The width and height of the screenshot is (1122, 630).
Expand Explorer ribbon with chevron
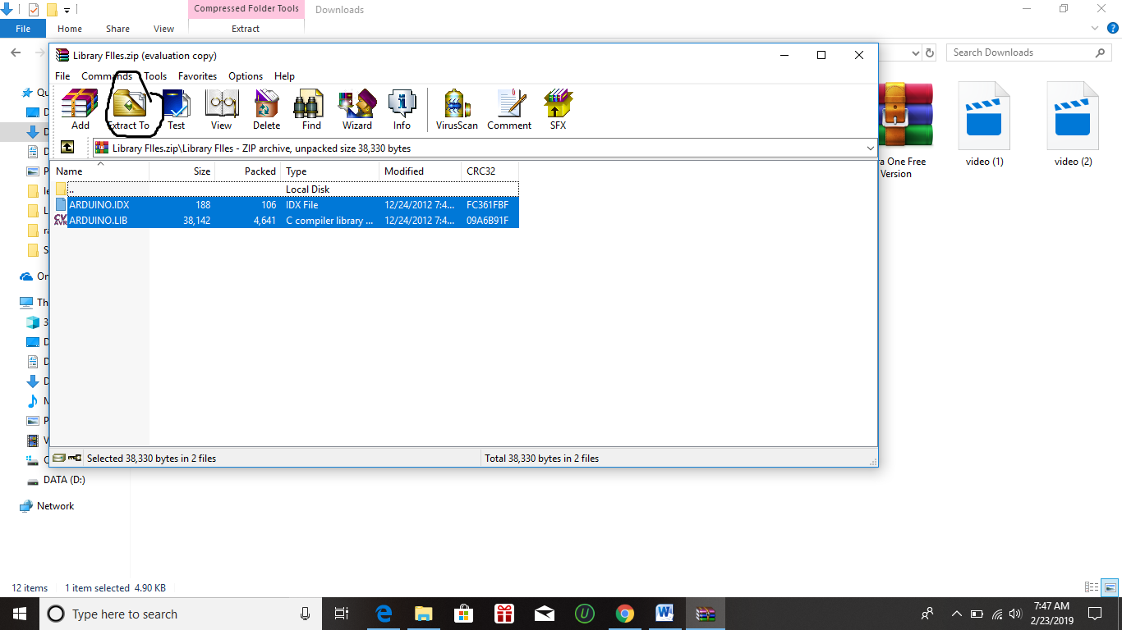point(1094,28)
